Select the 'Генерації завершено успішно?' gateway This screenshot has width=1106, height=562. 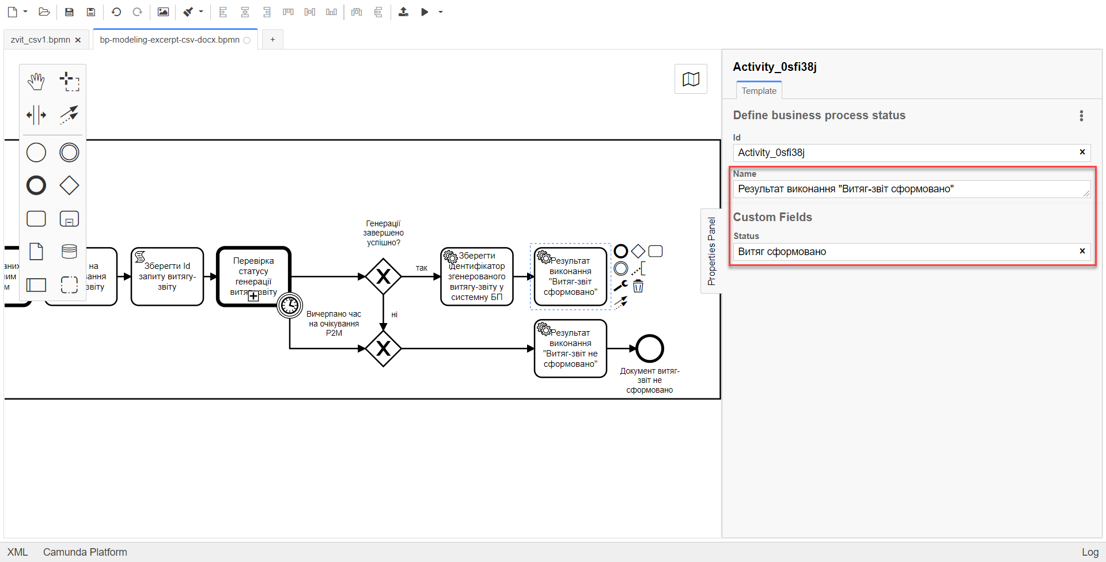[383, 276]
